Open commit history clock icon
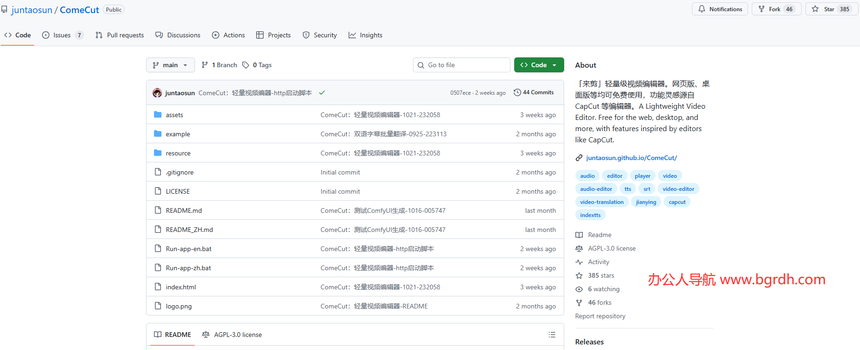The image size is (860, 350). [517, 92]
